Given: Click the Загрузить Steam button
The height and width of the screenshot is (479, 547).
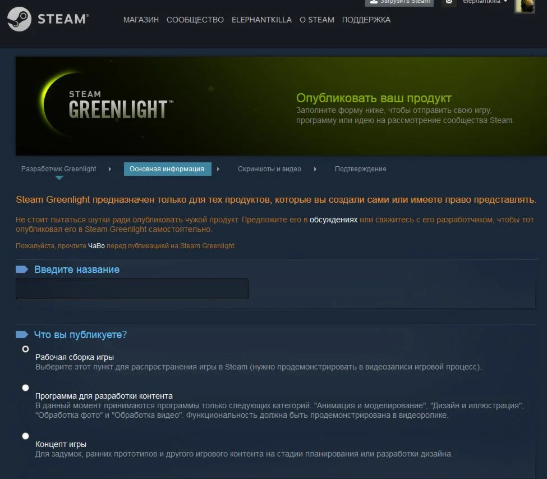Looking at the screenshot, I should (399, 2).
